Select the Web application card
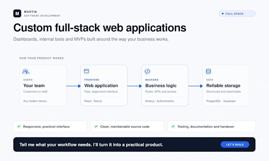The width and height of the screenshot is (269, 161). click(x=104, y=85)
